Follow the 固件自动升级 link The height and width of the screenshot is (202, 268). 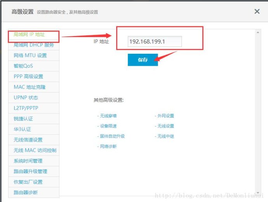pos(112,136)
